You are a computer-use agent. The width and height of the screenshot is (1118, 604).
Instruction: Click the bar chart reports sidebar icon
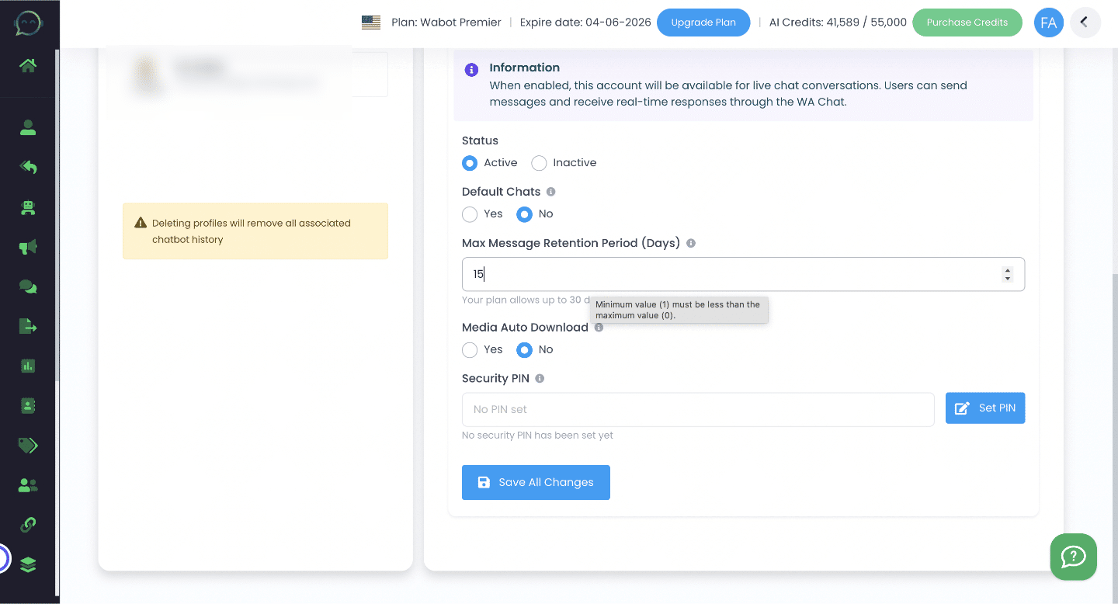28,366
